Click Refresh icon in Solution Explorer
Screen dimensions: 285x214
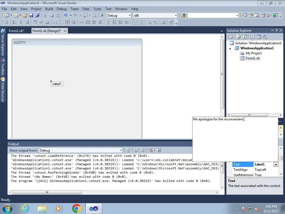[245, 37]
